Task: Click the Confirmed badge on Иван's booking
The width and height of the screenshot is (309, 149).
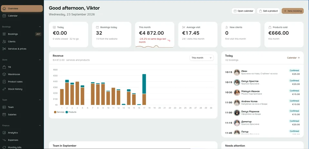Action: (x=295, y=70)
